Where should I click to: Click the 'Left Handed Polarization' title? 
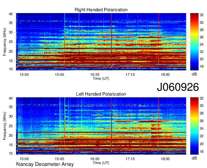[x=101, y=94]
